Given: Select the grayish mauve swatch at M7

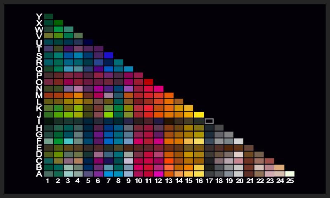Looking at the screenshot, I should (x=108, y=95).
